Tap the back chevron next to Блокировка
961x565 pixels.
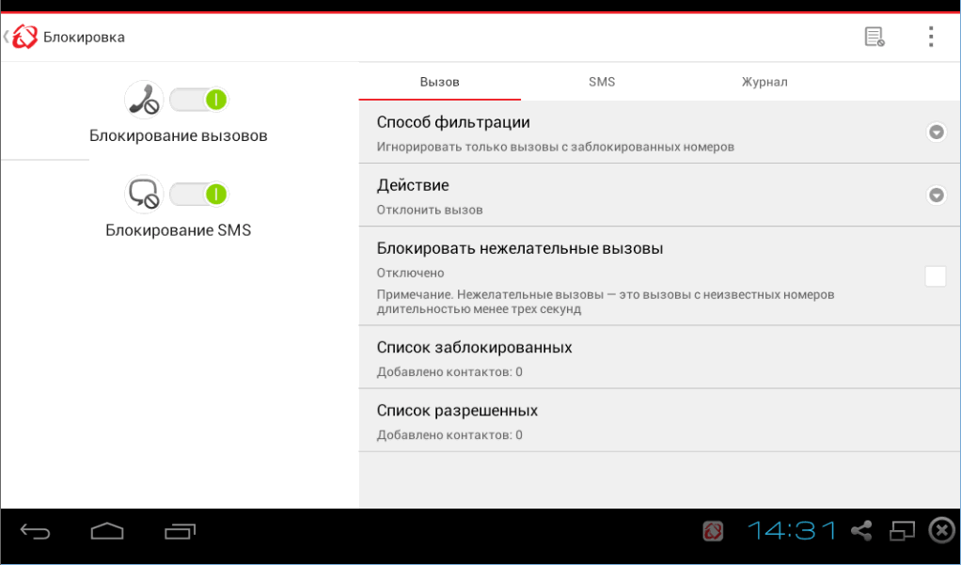(6, 36)
